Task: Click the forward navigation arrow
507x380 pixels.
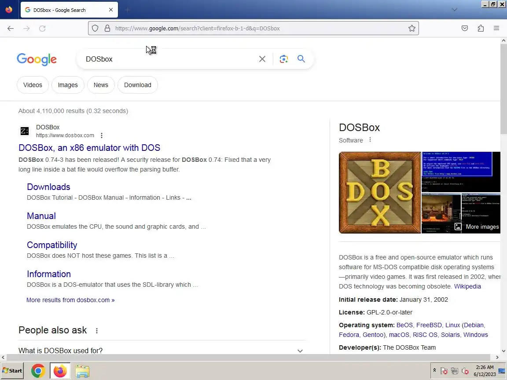Action: [26, 29]
